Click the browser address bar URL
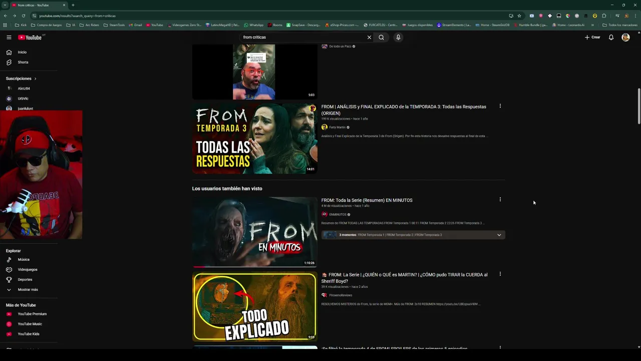This screenshot has width=641, height=361. (x=77, y=16)
